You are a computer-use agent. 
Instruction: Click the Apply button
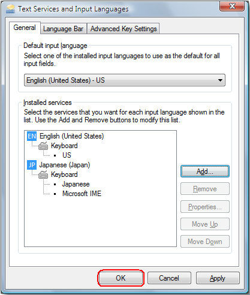point(218,278)
